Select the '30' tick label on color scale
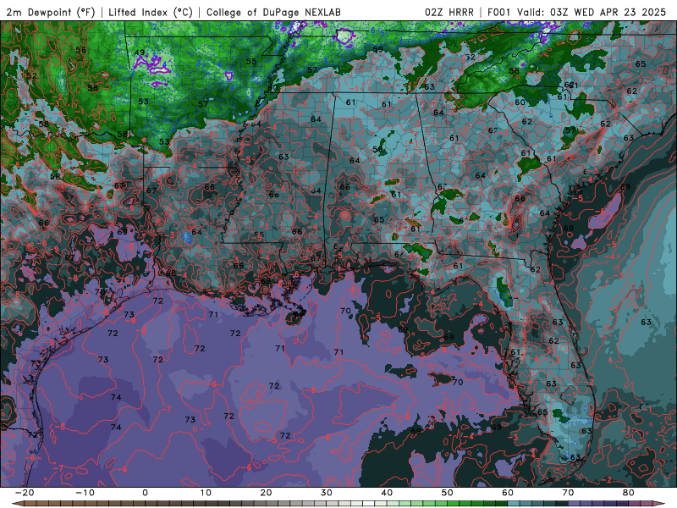This screenshot has height=508, width=677. click(327, 493)
